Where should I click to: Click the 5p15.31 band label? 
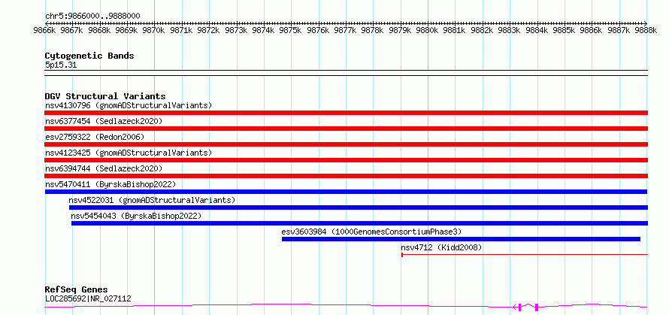61,65
